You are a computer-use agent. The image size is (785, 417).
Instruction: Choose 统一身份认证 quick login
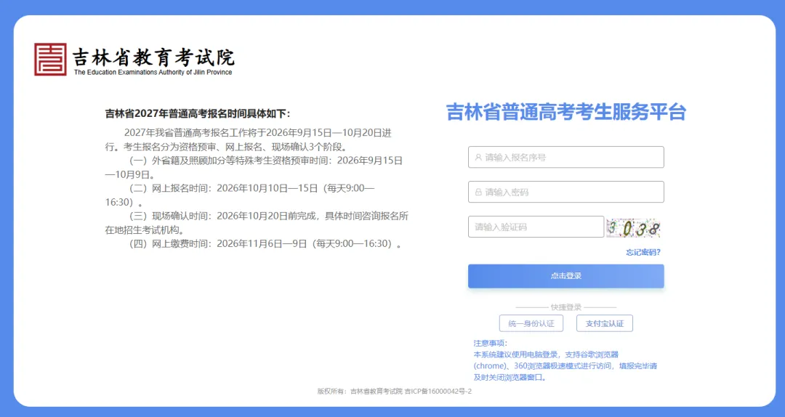pyautogui.click(x=531, y=323)
